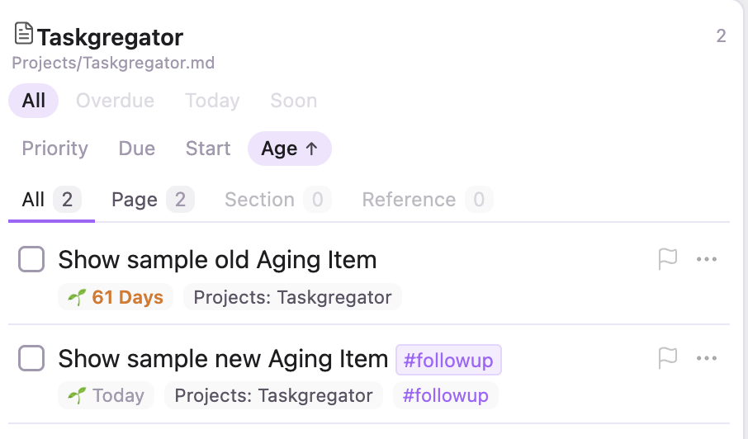Sort tasks by Priority

click(54, 149)
